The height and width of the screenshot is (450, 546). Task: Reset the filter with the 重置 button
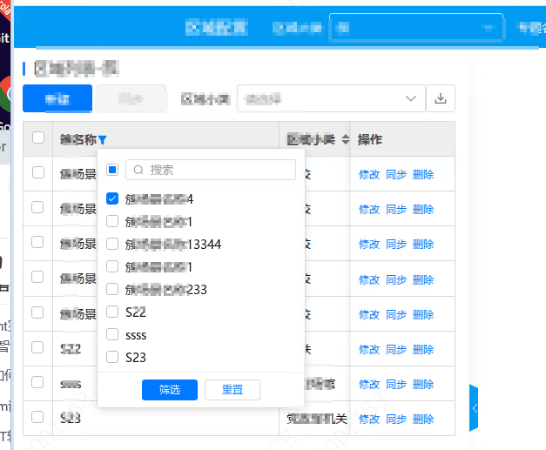233,390
